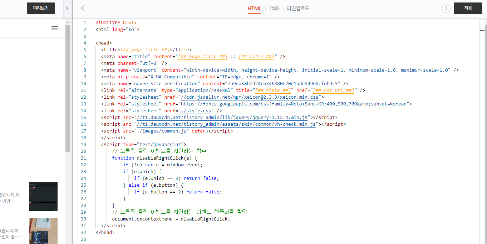This screenshot has width=487, height=244.
Task: Click the X-UA-Compatible meta line
Action: point(190,77)
